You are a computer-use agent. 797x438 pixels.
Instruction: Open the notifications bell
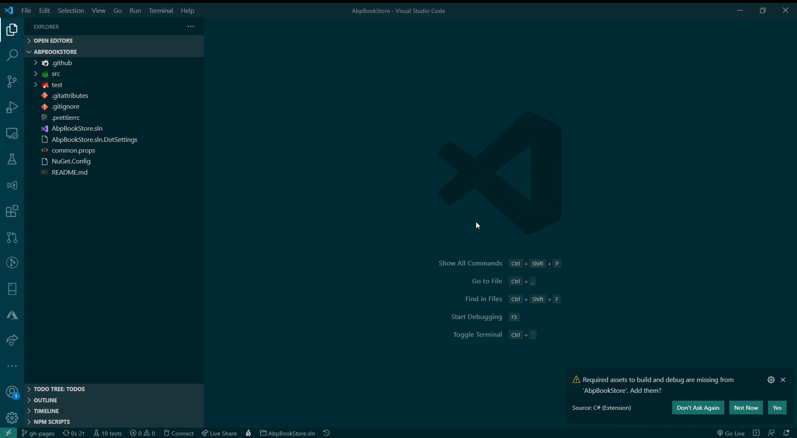(786, 433)
